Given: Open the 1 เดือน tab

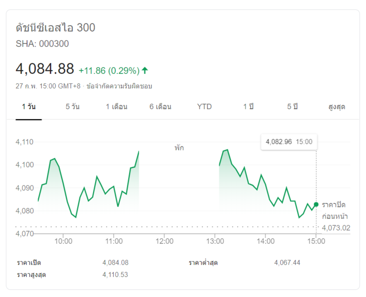Looking at the screenshot, I should pyautogui.click(x=116, y=107).
